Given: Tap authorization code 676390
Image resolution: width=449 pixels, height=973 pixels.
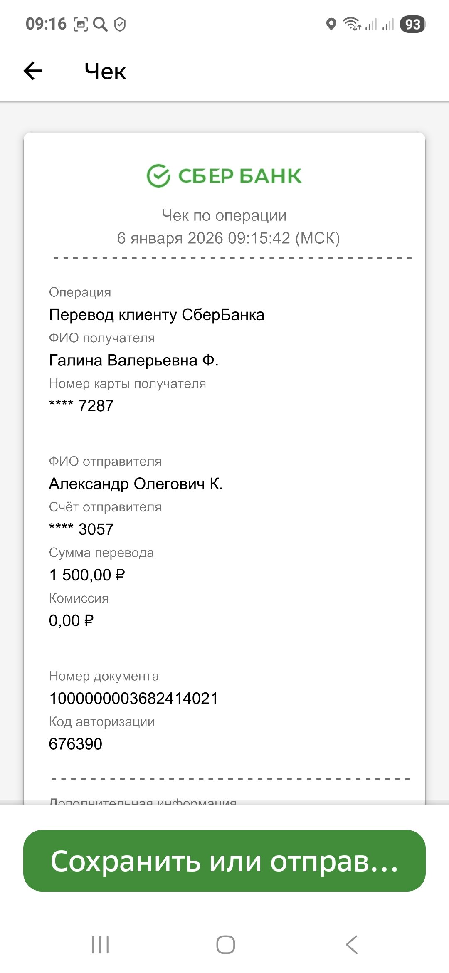Looking at the screenshot, I should coord(76,744).
